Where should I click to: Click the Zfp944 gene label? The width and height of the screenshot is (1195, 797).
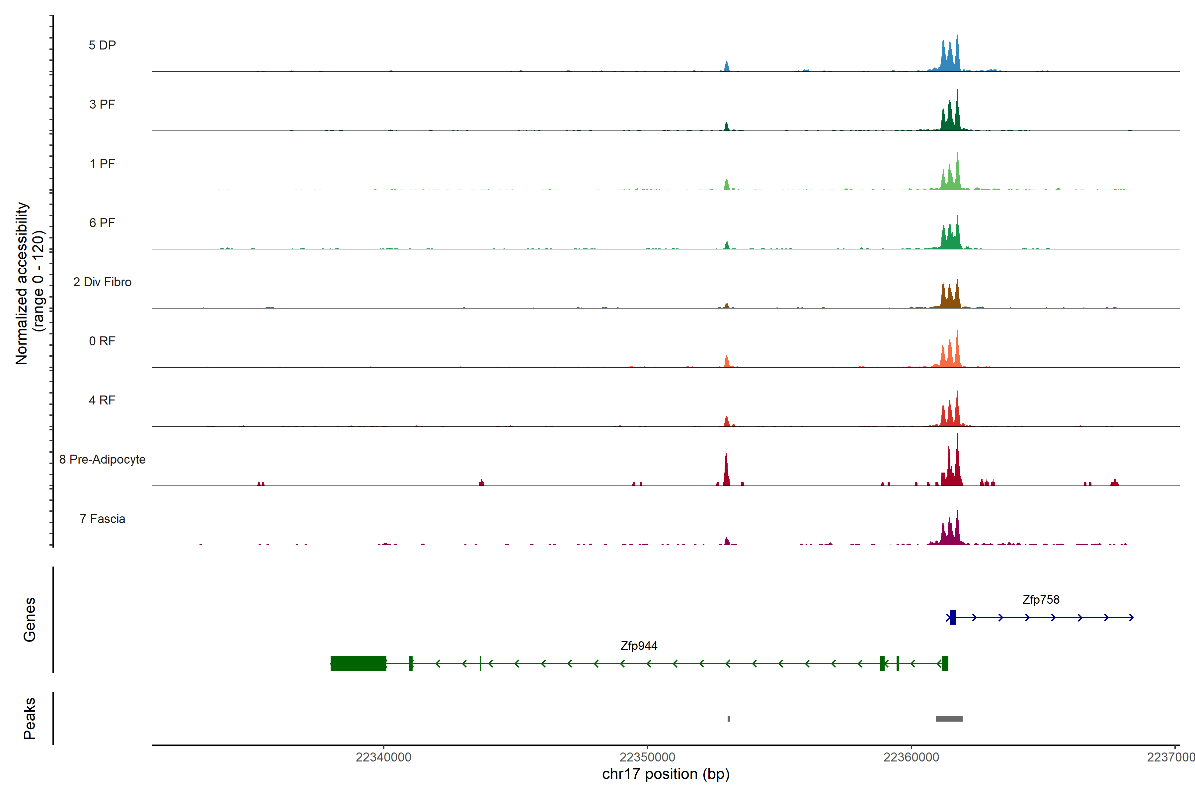pyautogui.click(x=639, y=646)
